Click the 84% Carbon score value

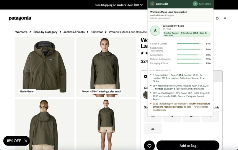[208, 44]
